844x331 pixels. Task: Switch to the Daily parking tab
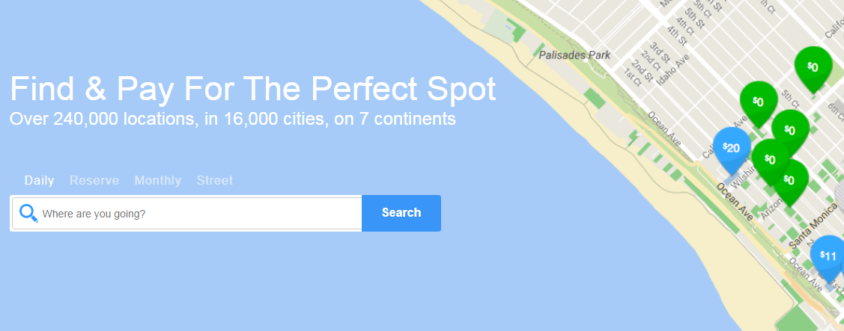[x=39, y=180]
